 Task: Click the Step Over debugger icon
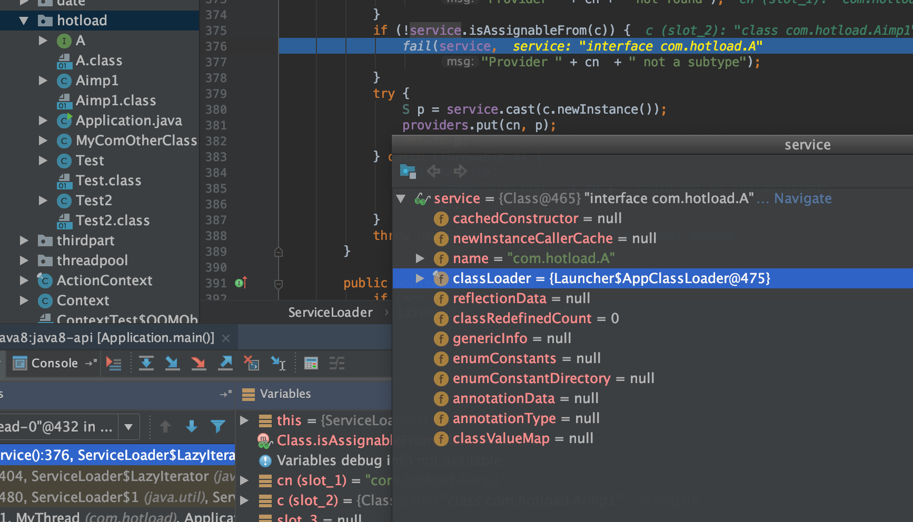pyautogui.click(x=146, y=363)
